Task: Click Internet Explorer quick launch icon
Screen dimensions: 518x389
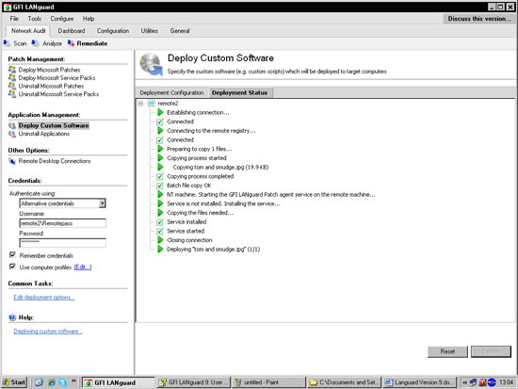Action: coord(51,382)
